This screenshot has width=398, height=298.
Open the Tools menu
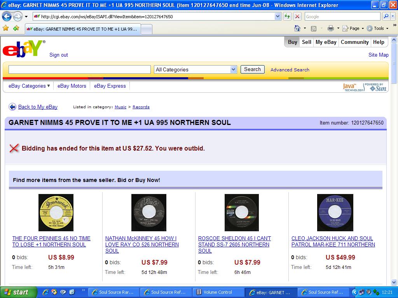377,28
